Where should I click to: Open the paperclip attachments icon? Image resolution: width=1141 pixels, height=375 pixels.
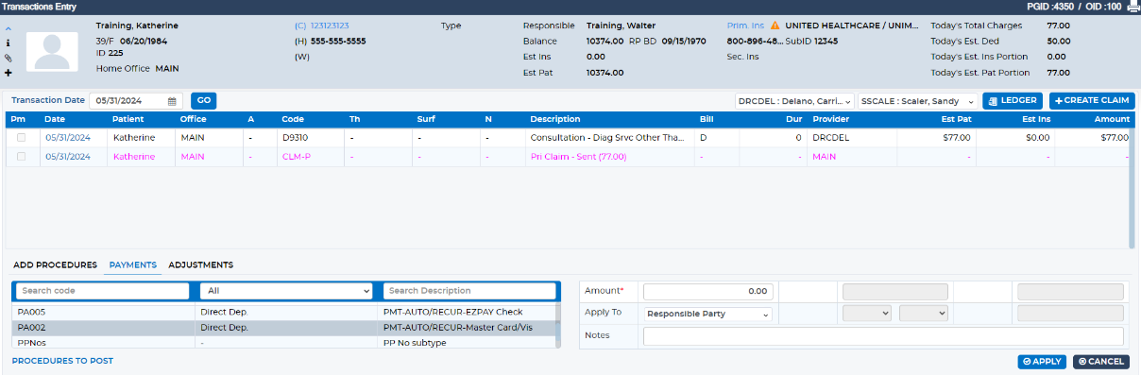point(9,57)
